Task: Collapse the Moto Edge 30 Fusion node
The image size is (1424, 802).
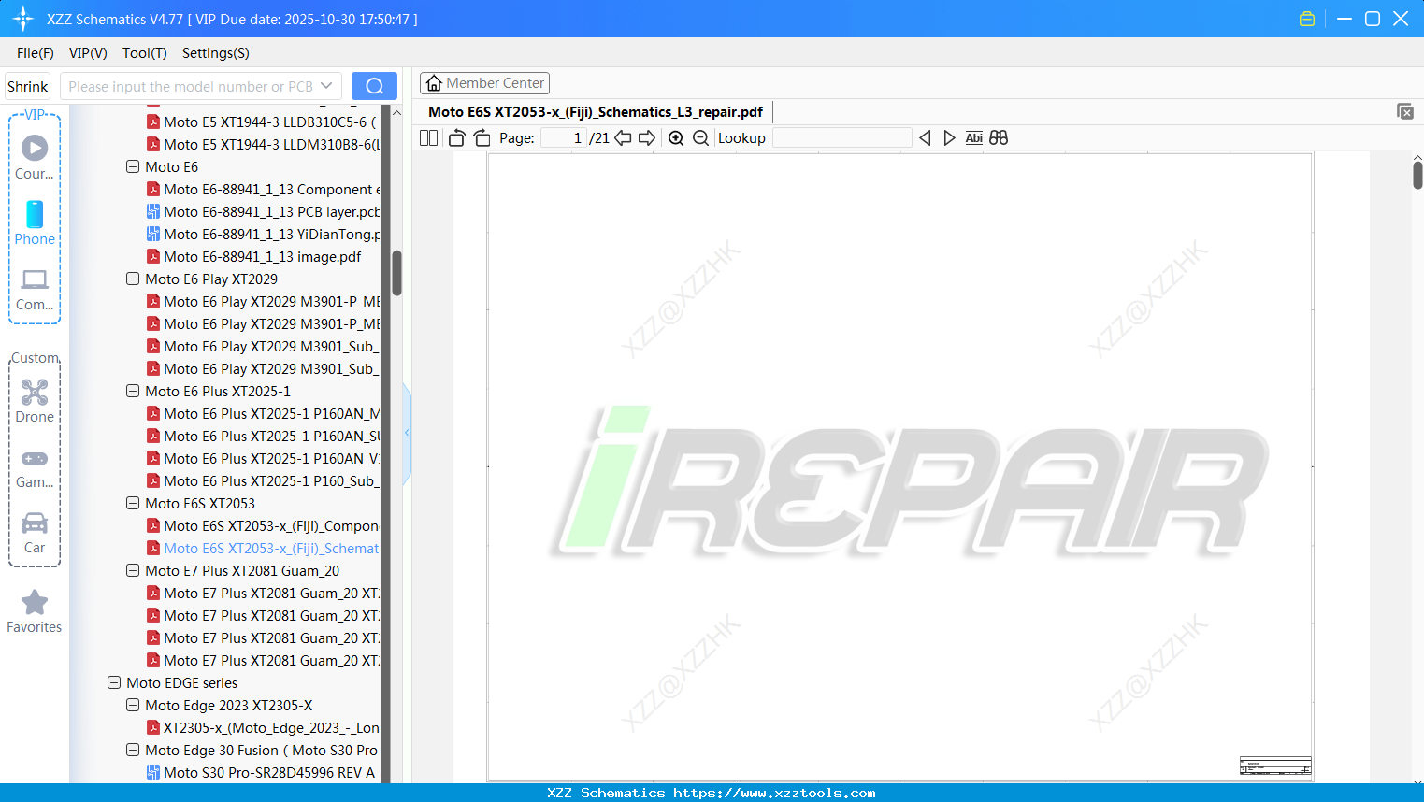Action: [x=133, y=751]
